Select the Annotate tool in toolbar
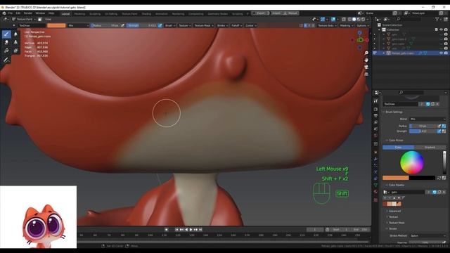 click(6, 60)
